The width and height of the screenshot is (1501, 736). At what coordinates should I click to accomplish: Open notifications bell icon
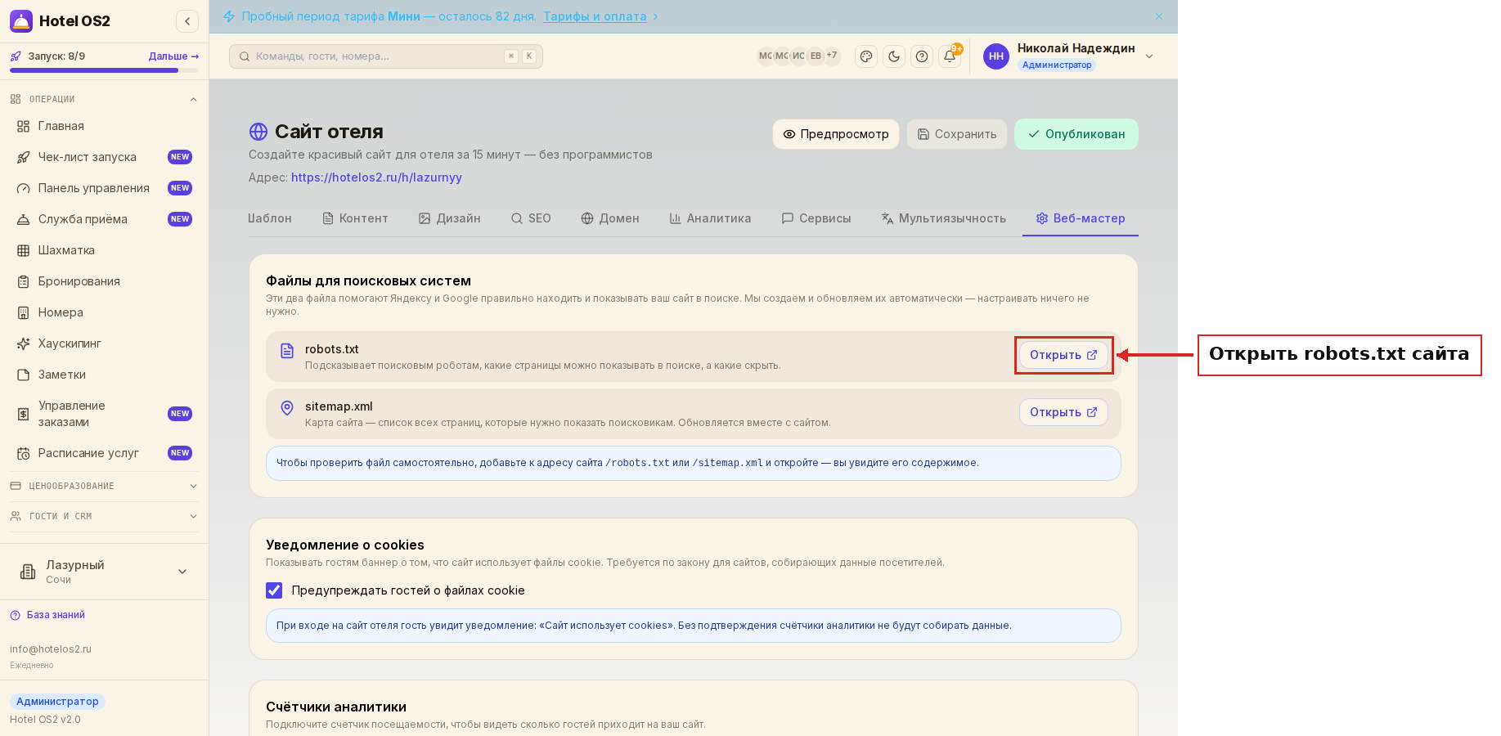click(x=950, y=56)
